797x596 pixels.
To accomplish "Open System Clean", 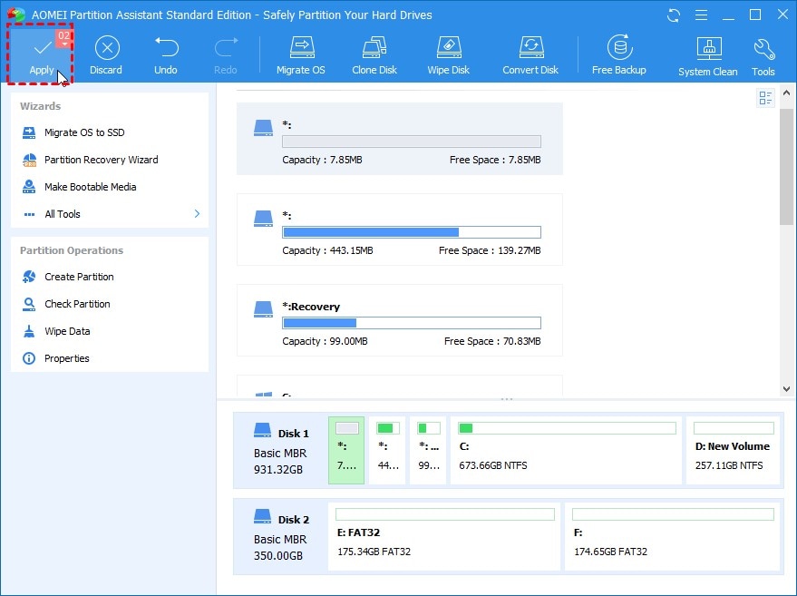I will [x=708, y=56].
